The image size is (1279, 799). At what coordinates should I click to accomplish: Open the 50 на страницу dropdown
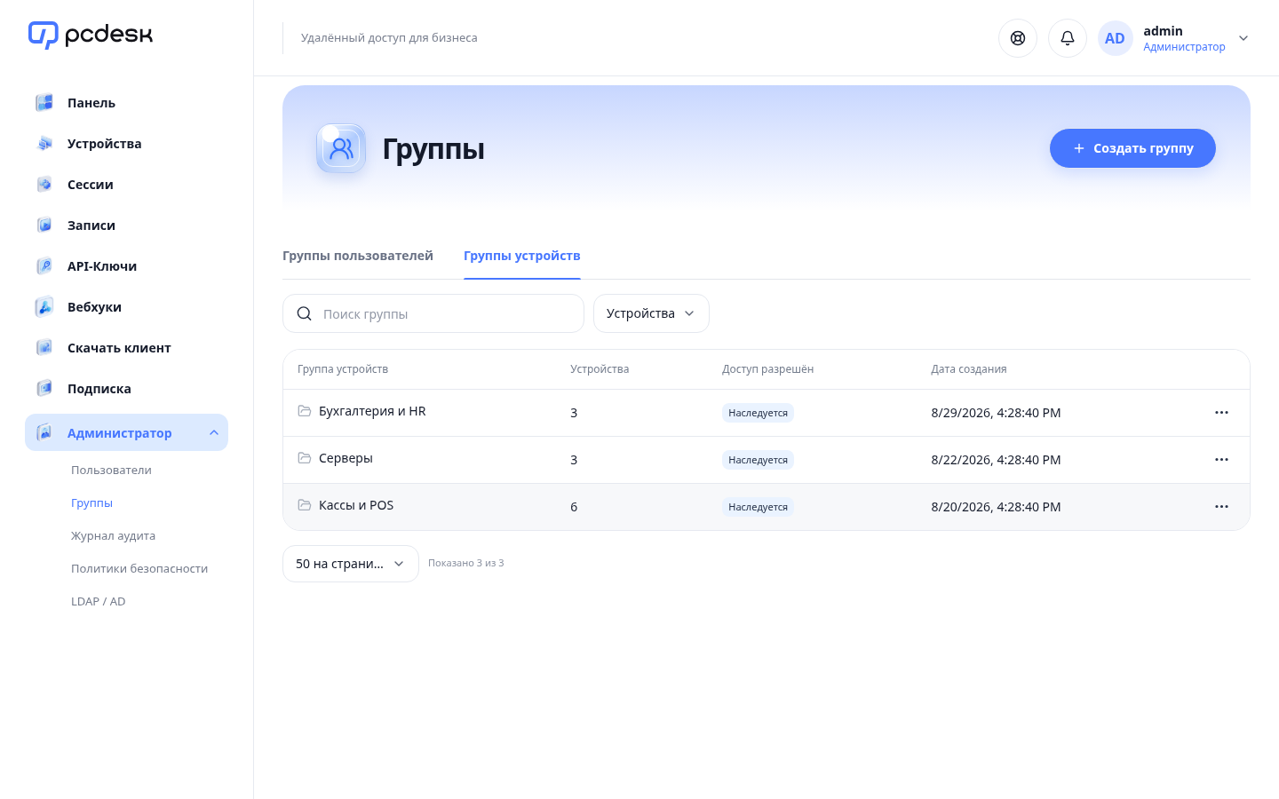[x=351, y=564]
